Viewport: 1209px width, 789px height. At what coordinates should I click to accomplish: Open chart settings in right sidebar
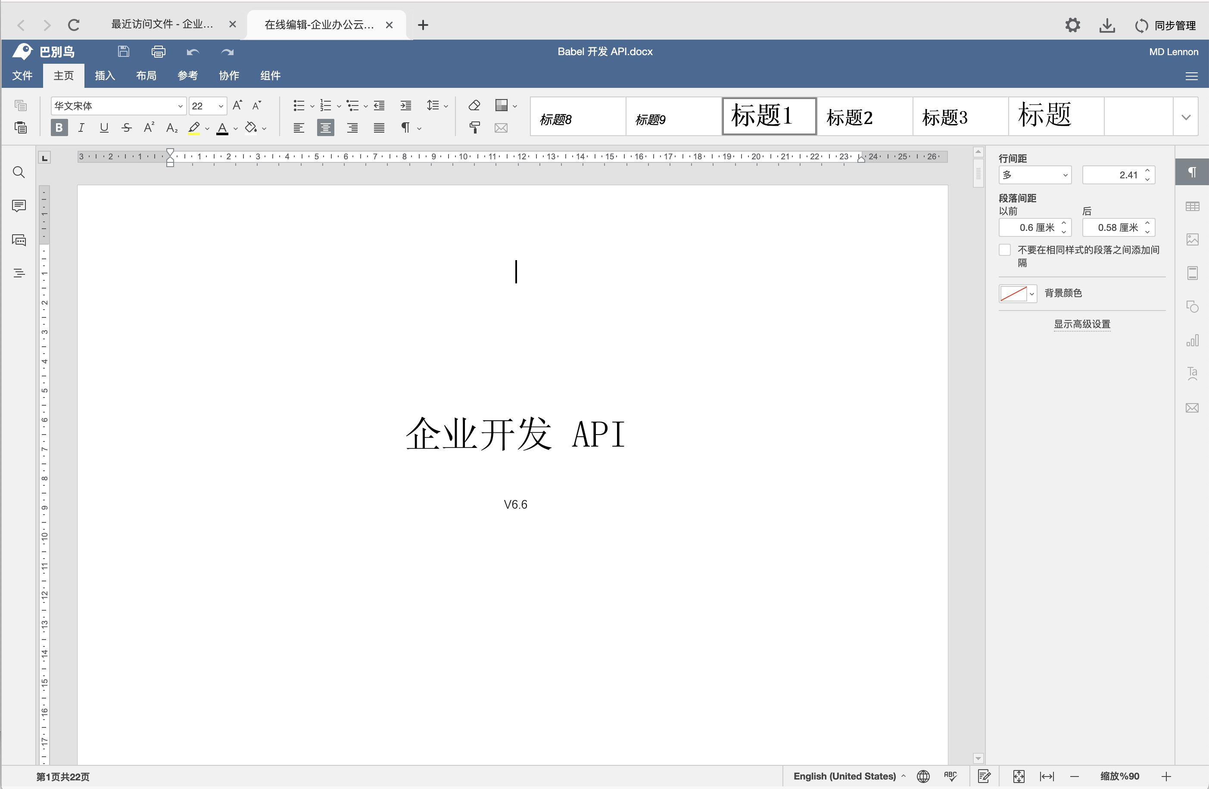pos(1192,340)
